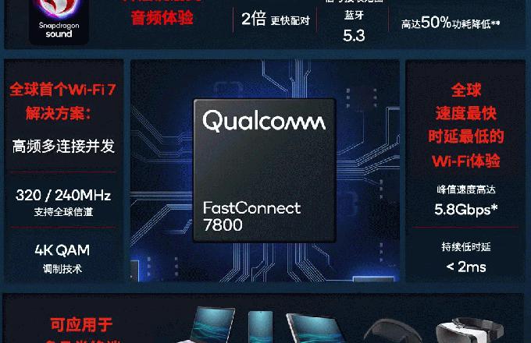Click the 5.8Gbps* peak speed text
This screenshot has width=531, height=343.
[466, 209]
